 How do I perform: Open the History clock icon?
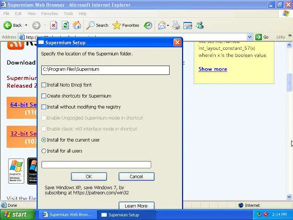148,25
